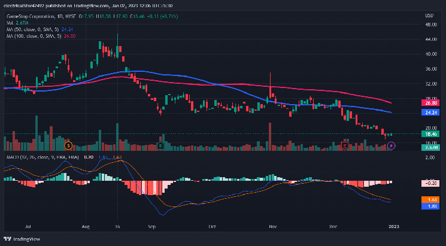Viewport: 446px width, 246px height.
Task: Click the Oct label on time axis
Action: pos(212,227)
